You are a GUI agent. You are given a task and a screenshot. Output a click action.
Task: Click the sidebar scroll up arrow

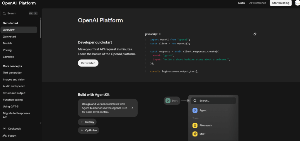pos(40,18)
